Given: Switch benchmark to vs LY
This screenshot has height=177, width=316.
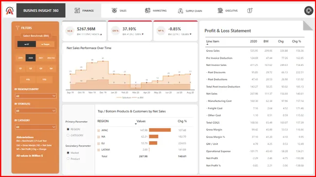Looking at the screenshot, I should pos(27,44).
